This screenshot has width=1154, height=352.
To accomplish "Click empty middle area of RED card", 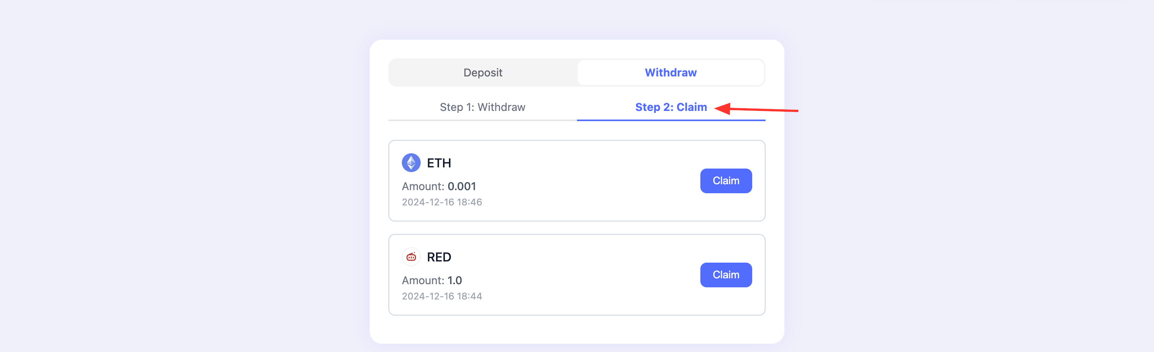I will 582,275.
